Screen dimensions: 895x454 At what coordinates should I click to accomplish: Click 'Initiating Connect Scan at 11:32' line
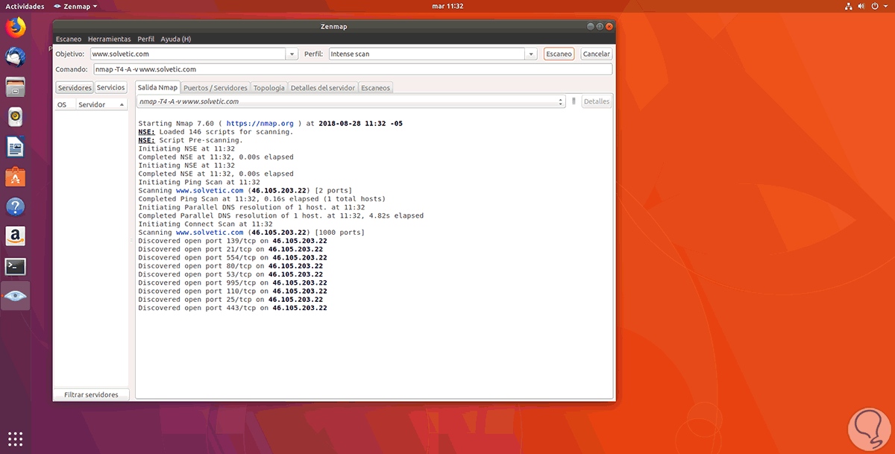pos(206,224)
